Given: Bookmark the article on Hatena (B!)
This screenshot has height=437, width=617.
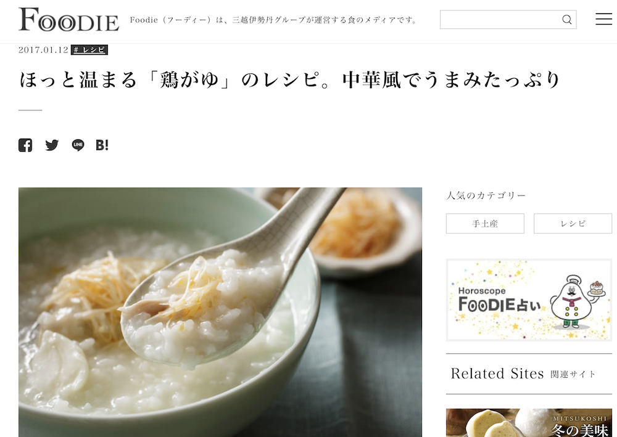Looking at the screenshot, I should click(x=102, y=145).
